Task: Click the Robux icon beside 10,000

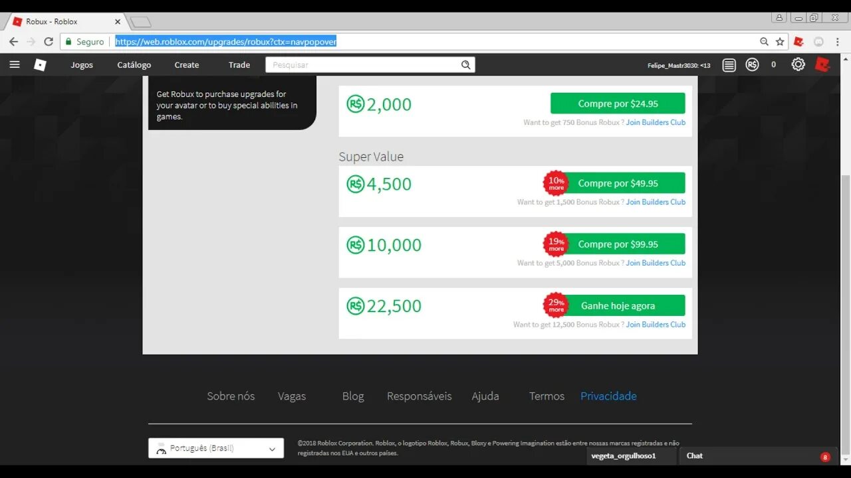Action: (x=356, y=245)
